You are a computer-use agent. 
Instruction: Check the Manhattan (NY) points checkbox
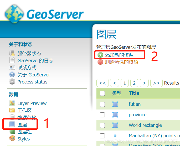click(x=102, y=136)
